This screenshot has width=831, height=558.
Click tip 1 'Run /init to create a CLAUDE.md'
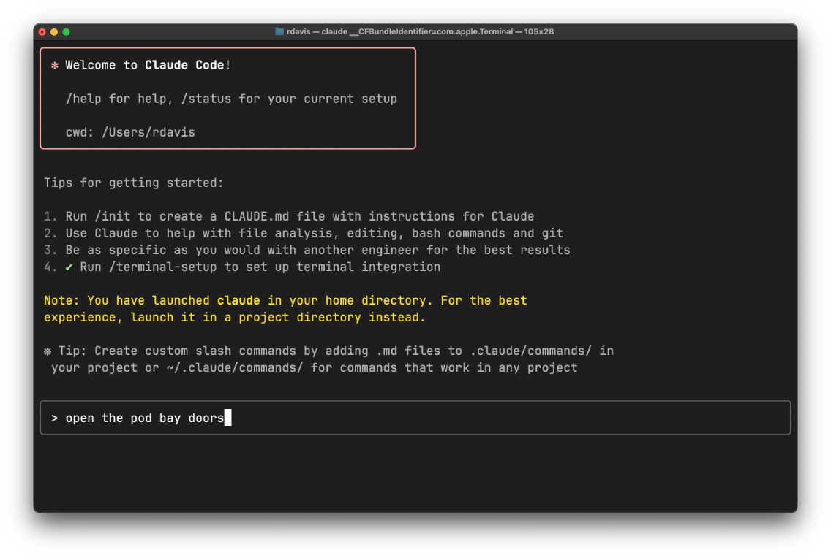click(x=299, y=216)
